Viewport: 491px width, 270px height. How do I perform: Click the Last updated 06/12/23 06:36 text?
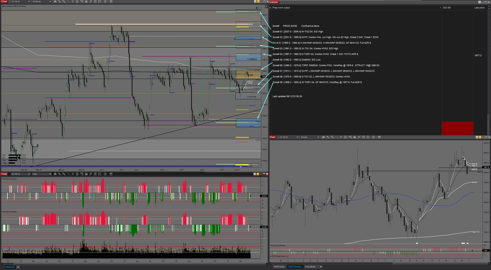287,96
